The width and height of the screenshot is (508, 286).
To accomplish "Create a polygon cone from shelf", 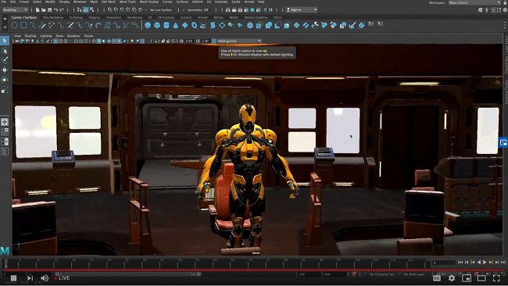I will (x=176, y=25).
